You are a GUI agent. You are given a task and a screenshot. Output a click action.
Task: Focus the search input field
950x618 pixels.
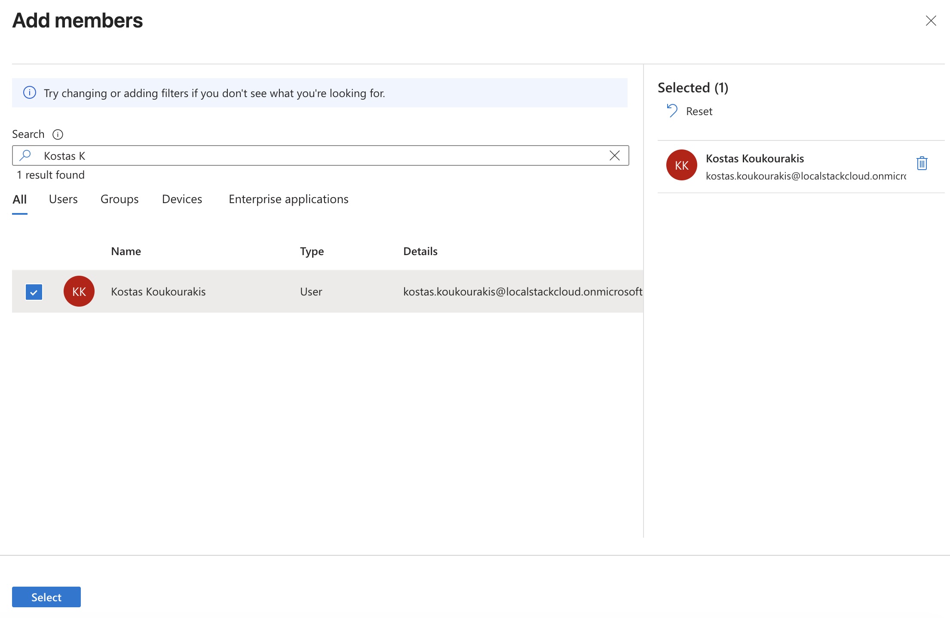[321, 155]
